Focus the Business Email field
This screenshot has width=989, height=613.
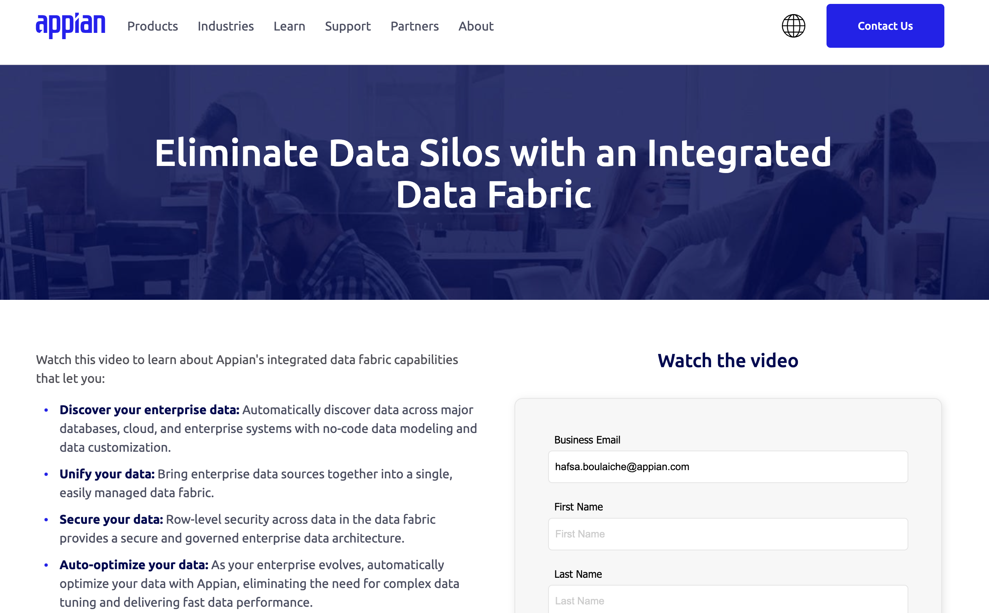(x=728, y=467)
